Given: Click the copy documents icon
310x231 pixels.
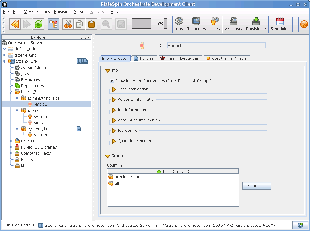Looking at the screenshot, I should click(x=80, y=24).
